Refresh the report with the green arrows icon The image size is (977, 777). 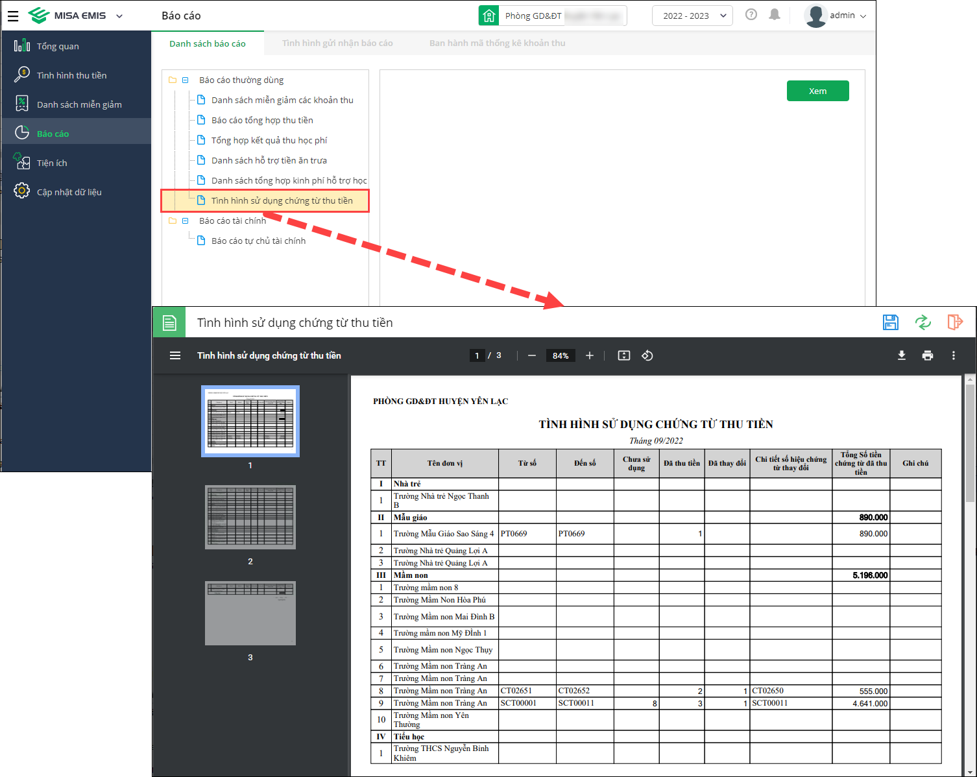tap(923, 322)
